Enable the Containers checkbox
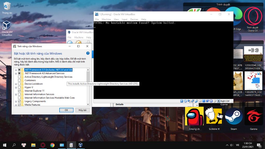 point(19,80)
